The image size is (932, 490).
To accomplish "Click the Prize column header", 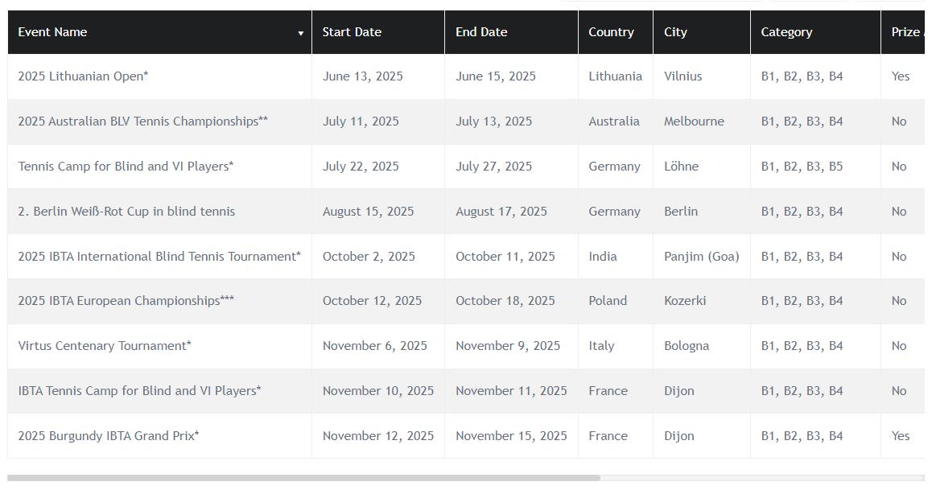I will point(905,32).
